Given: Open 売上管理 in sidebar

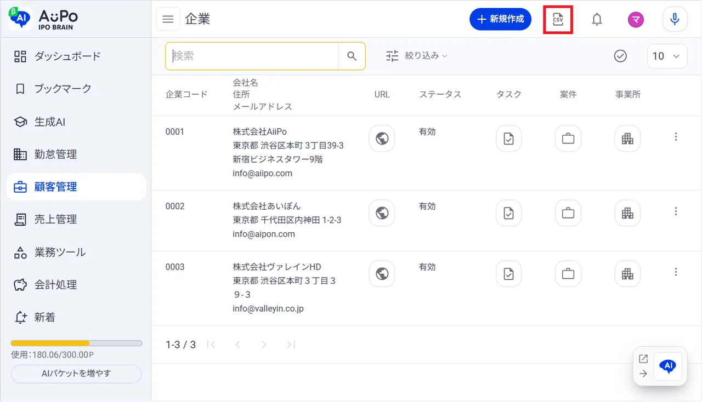Looking at the screenshot, I should (x=76, y=220).
